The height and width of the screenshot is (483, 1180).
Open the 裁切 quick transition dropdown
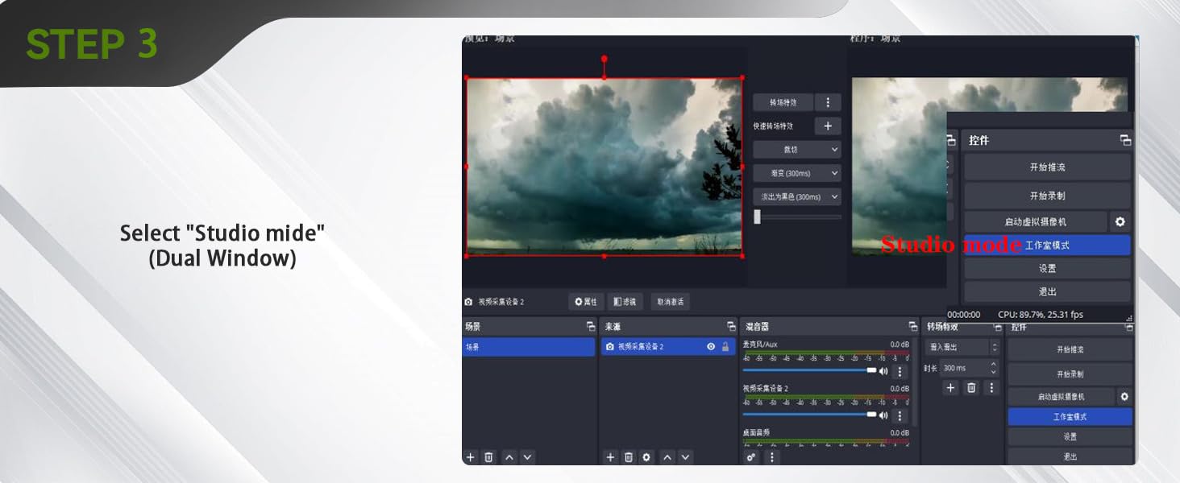pos(796,150)
